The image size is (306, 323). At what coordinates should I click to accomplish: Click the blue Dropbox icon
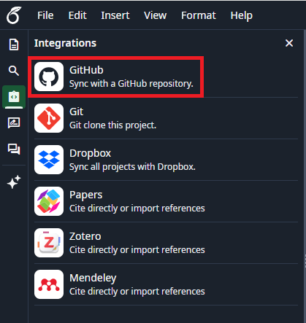pyautogui.click(x=49, y=160)
